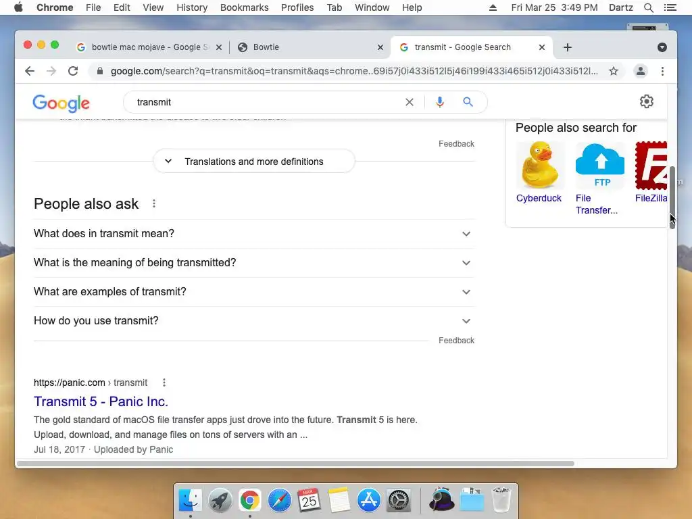
Task: Close the Bowtie tab
Action: click(x=380, y=47)
